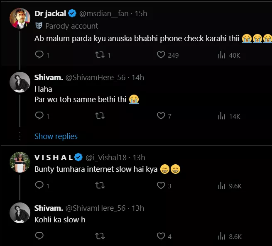Like VISHAL's 'Bunty tumhara internet' tweet
The image size is (272, 246).
coord(161,186)
